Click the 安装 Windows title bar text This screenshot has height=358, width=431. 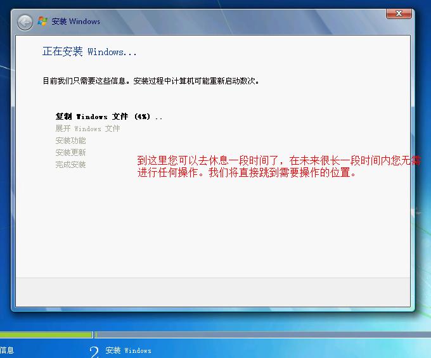click(75, 22)
